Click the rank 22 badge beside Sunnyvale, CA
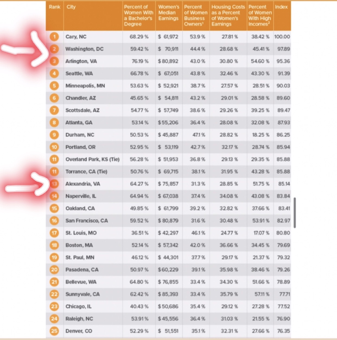This screenshot has width=337, height=340. (x=54, y=294)
